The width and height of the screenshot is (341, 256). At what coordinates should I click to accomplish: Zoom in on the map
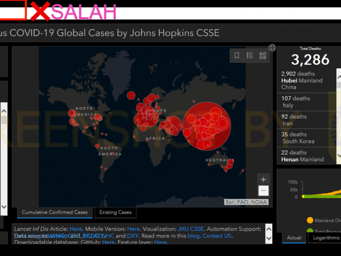point(264,180)
